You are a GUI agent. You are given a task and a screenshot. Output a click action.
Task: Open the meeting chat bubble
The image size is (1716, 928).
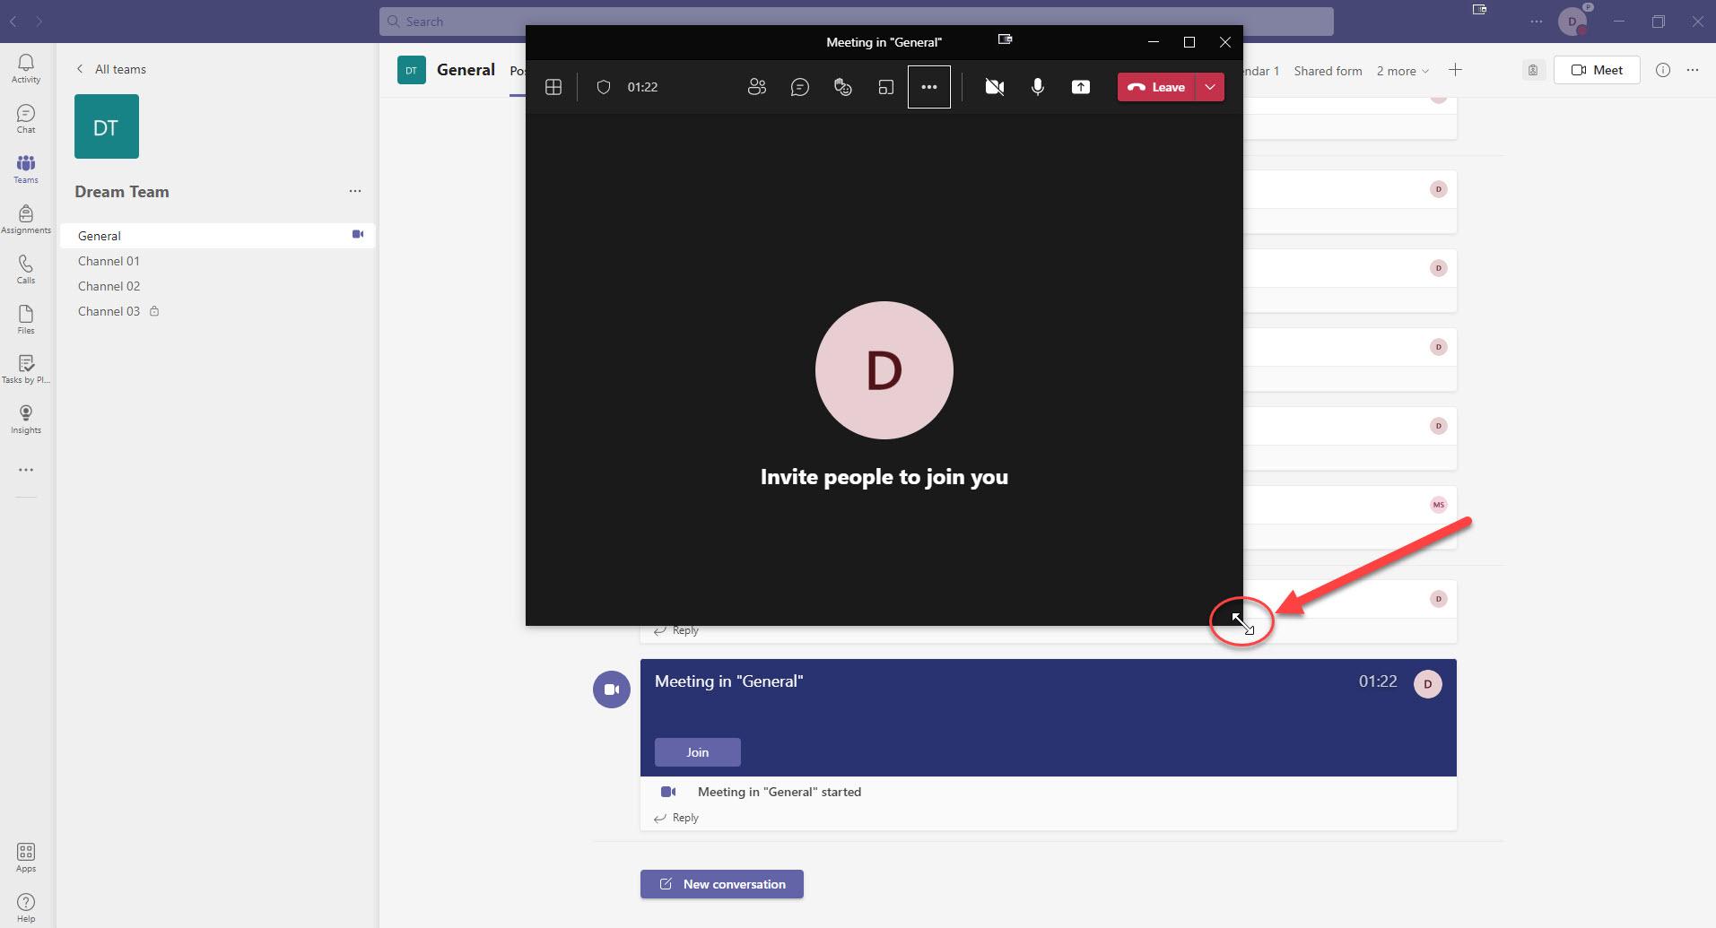pos(799,87)
